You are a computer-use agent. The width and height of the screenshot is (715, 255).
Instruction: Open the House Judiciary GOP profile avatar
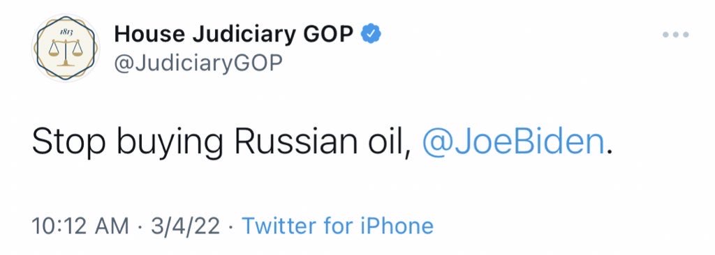pos(66,47)
